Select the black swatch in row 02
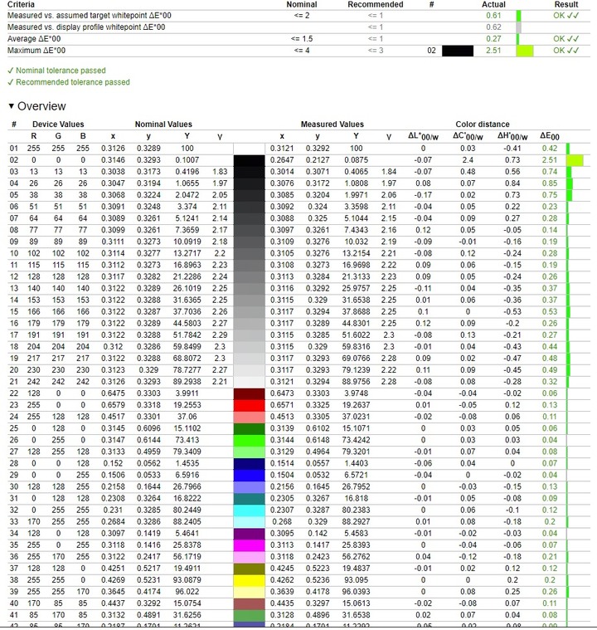The image size is (597, 630). [250, 160]
